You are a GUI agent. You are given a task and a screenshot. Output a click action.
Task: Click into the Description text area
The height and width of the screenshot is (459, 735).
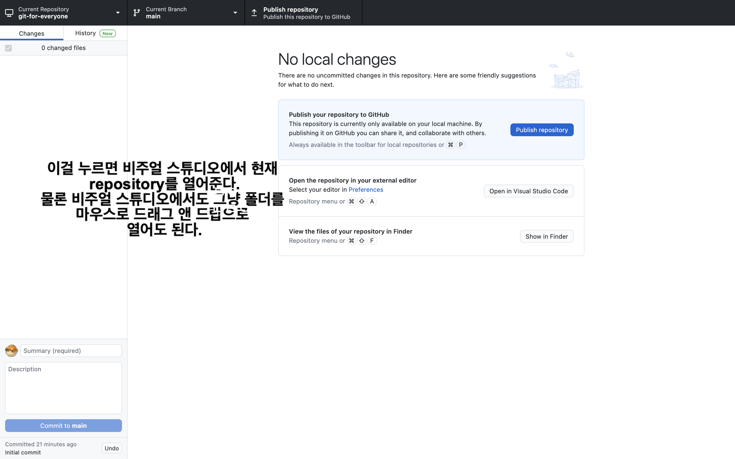pos(64,388)
